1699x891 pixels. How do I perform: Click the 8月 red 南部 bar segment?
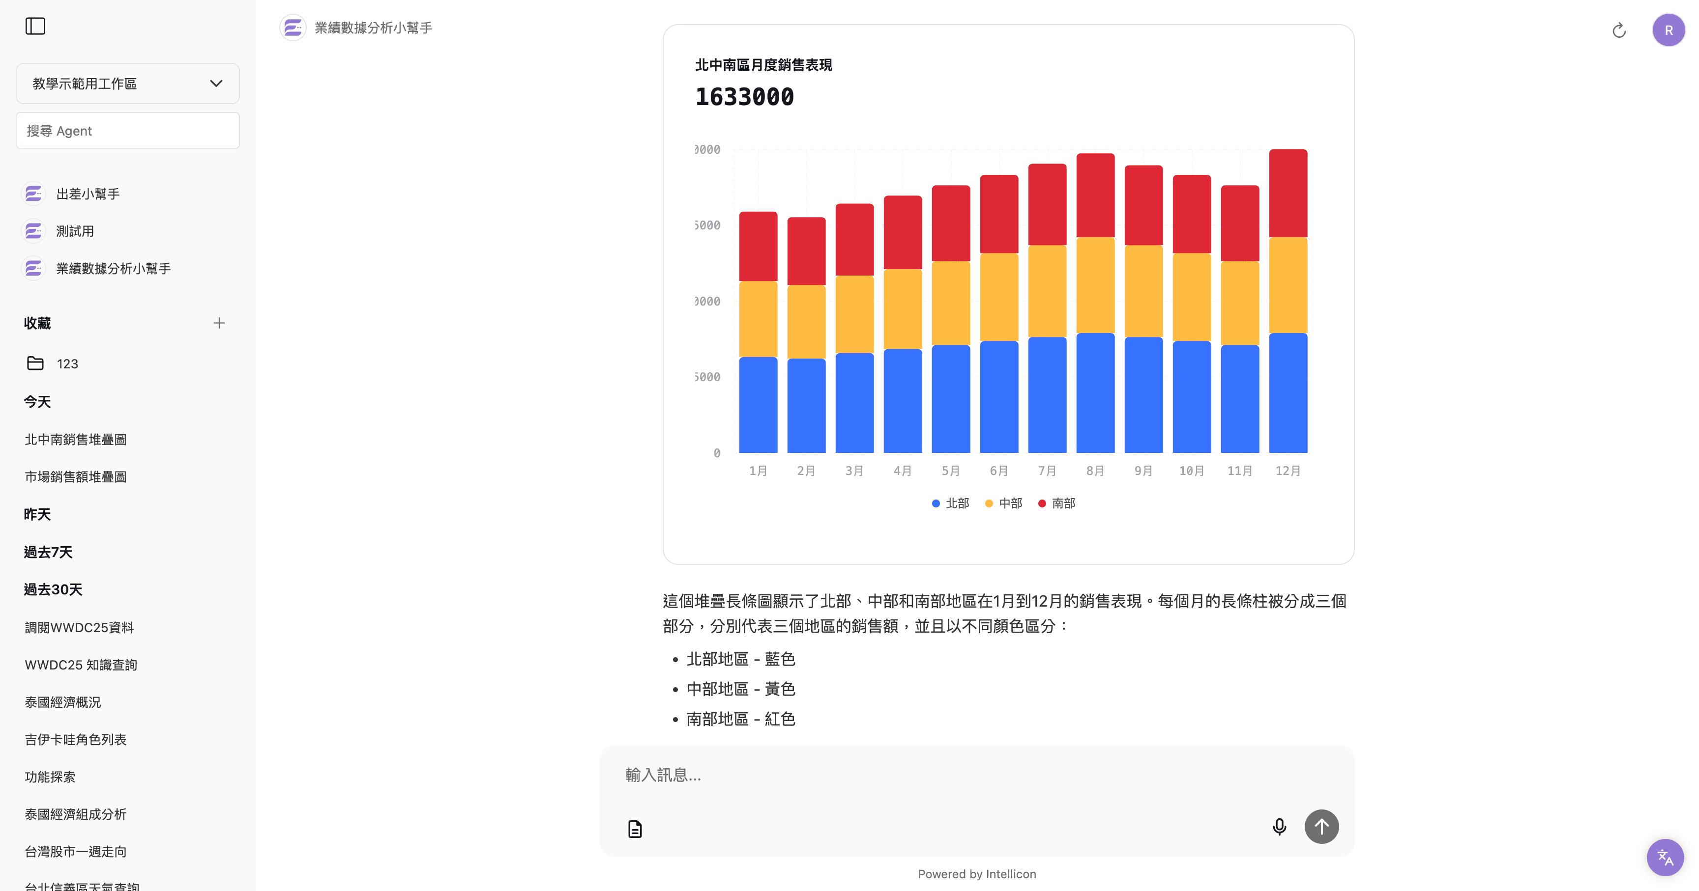[x=1095, y=195]
